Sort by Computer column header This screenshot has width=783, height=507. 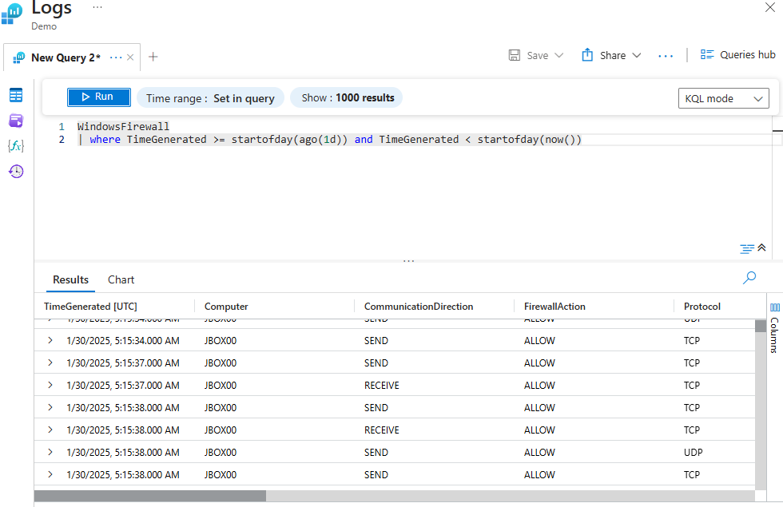[x=225, y=307]
